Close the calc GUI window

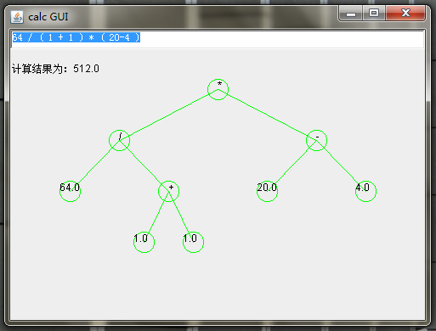click(x=405, y=14)
